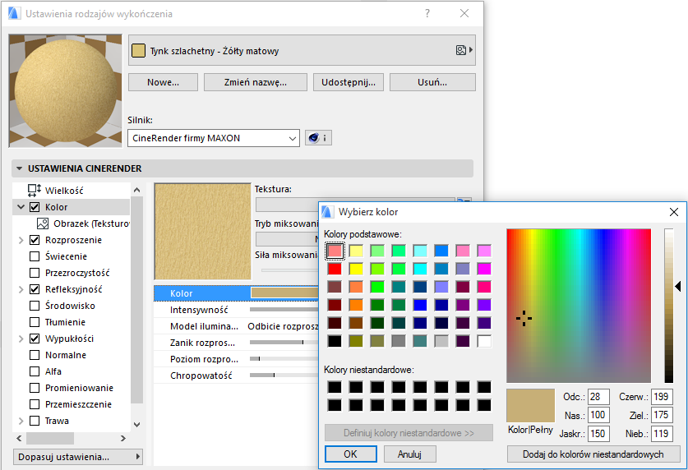Expand the Wypukłości tree node
This screenshot has width=688, height=470.
(x=21, y=339)
